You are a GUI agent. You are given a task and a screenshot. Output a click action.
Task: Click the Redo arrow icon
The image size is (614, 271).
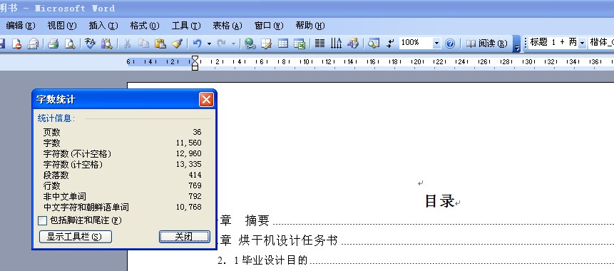[222, 43]
